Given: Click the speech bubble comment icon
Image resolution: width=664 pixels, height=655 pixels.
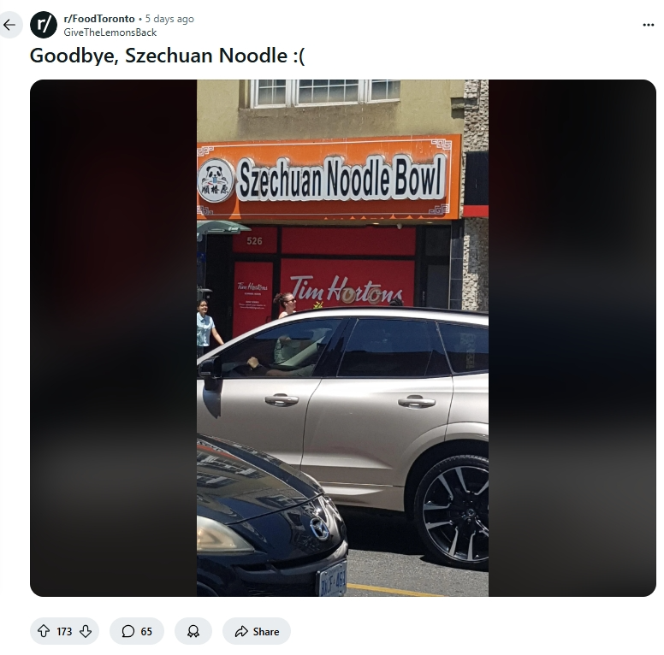Looking at the screenshot, I should (x=127, y=631).
